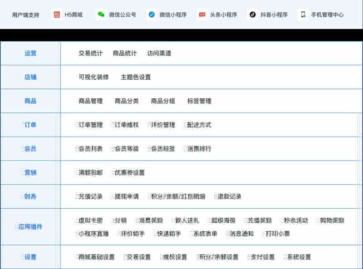Screen dimensions: 363x269
Task: Click 会员列表 in the 会员 row
Action: (x=90, y=149)
